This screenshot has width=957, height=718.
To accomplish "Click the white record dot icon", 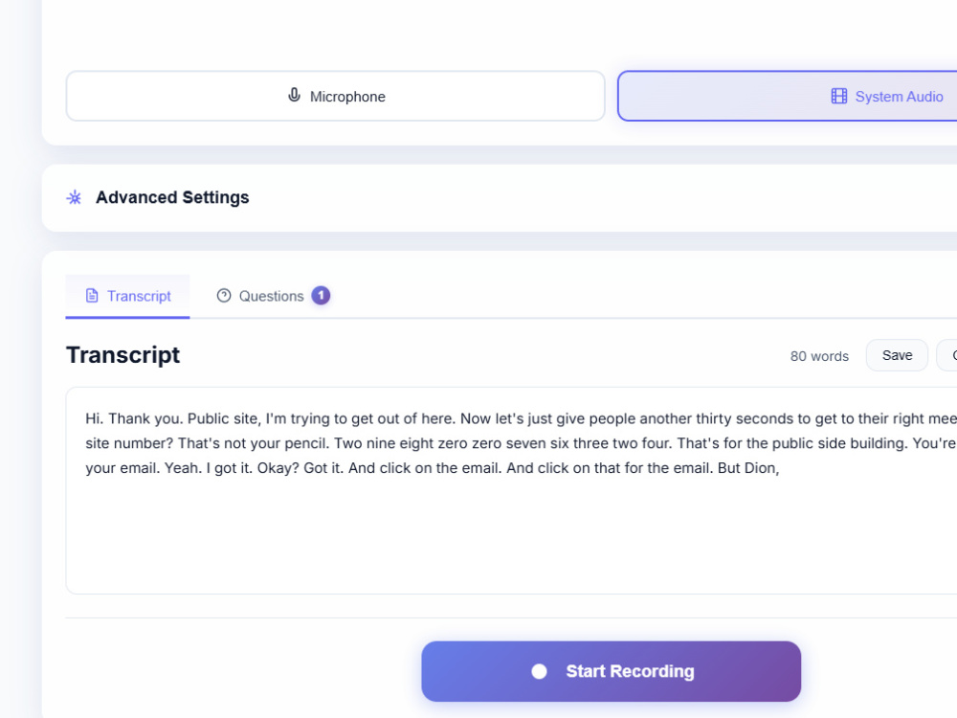I will coord(539,671).
